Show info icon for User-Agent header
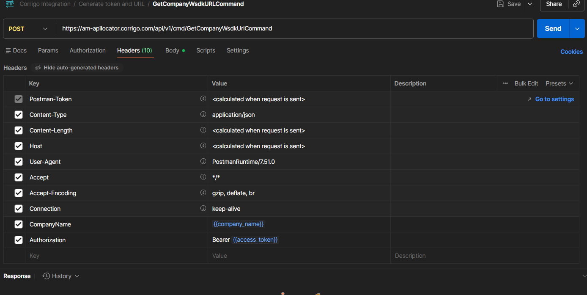Screen dimensions: 587x295 [203, 161]
